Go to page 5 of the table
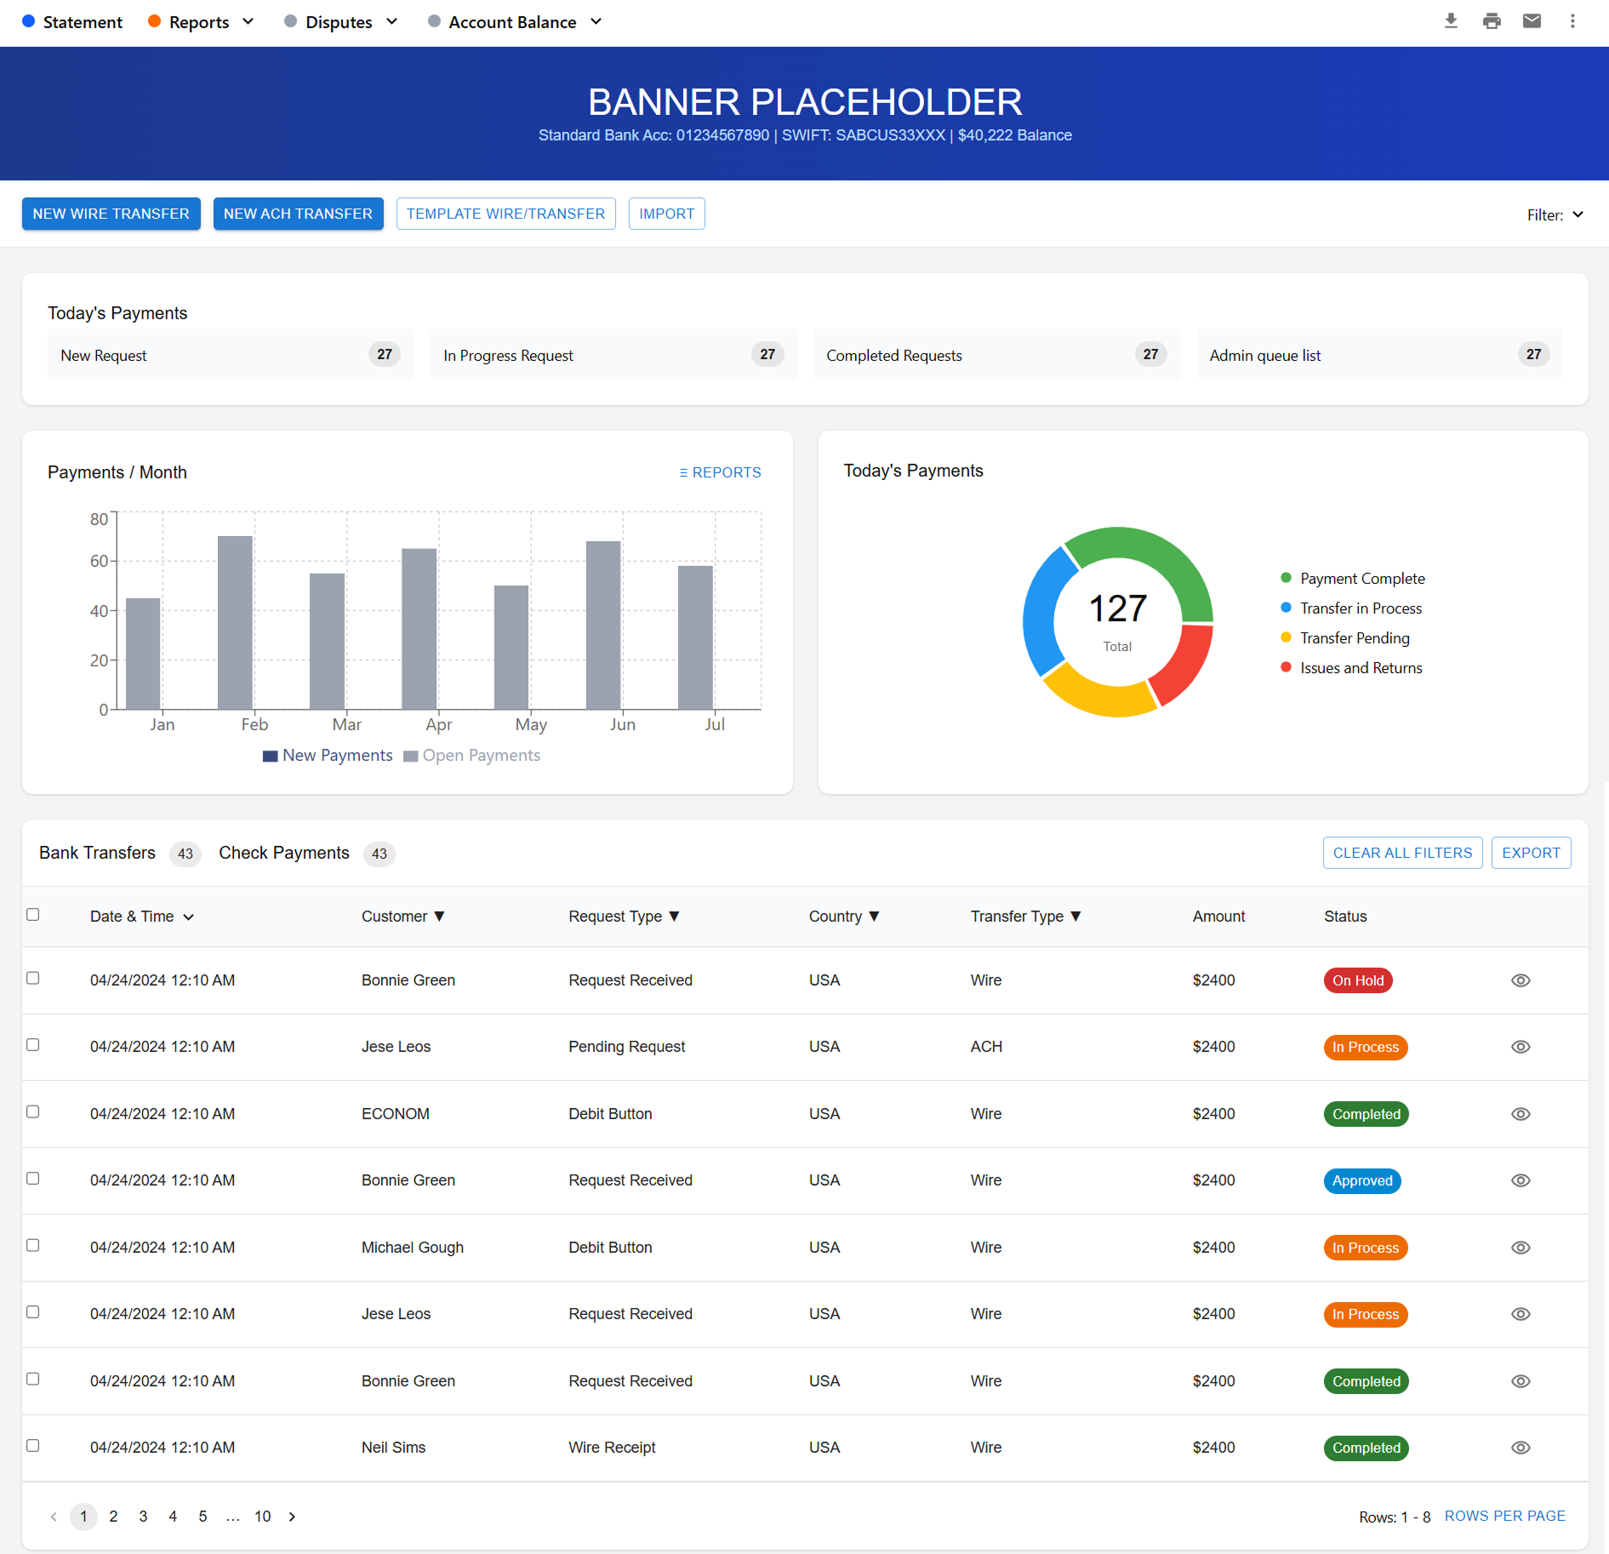 pos(203,1517)
